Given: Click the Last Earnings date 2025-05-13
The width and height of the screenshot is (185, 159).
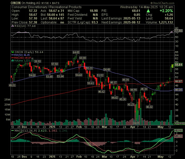Looking at the screenshot, I should [132, 18].
